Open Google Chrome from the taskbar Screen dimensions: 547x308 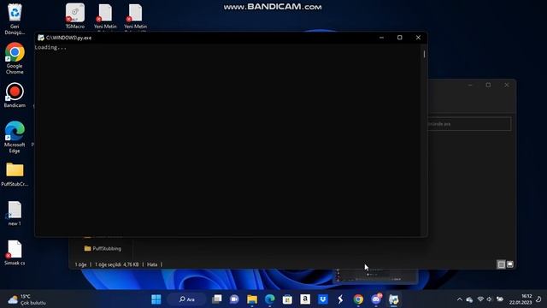tap(358, 299)
